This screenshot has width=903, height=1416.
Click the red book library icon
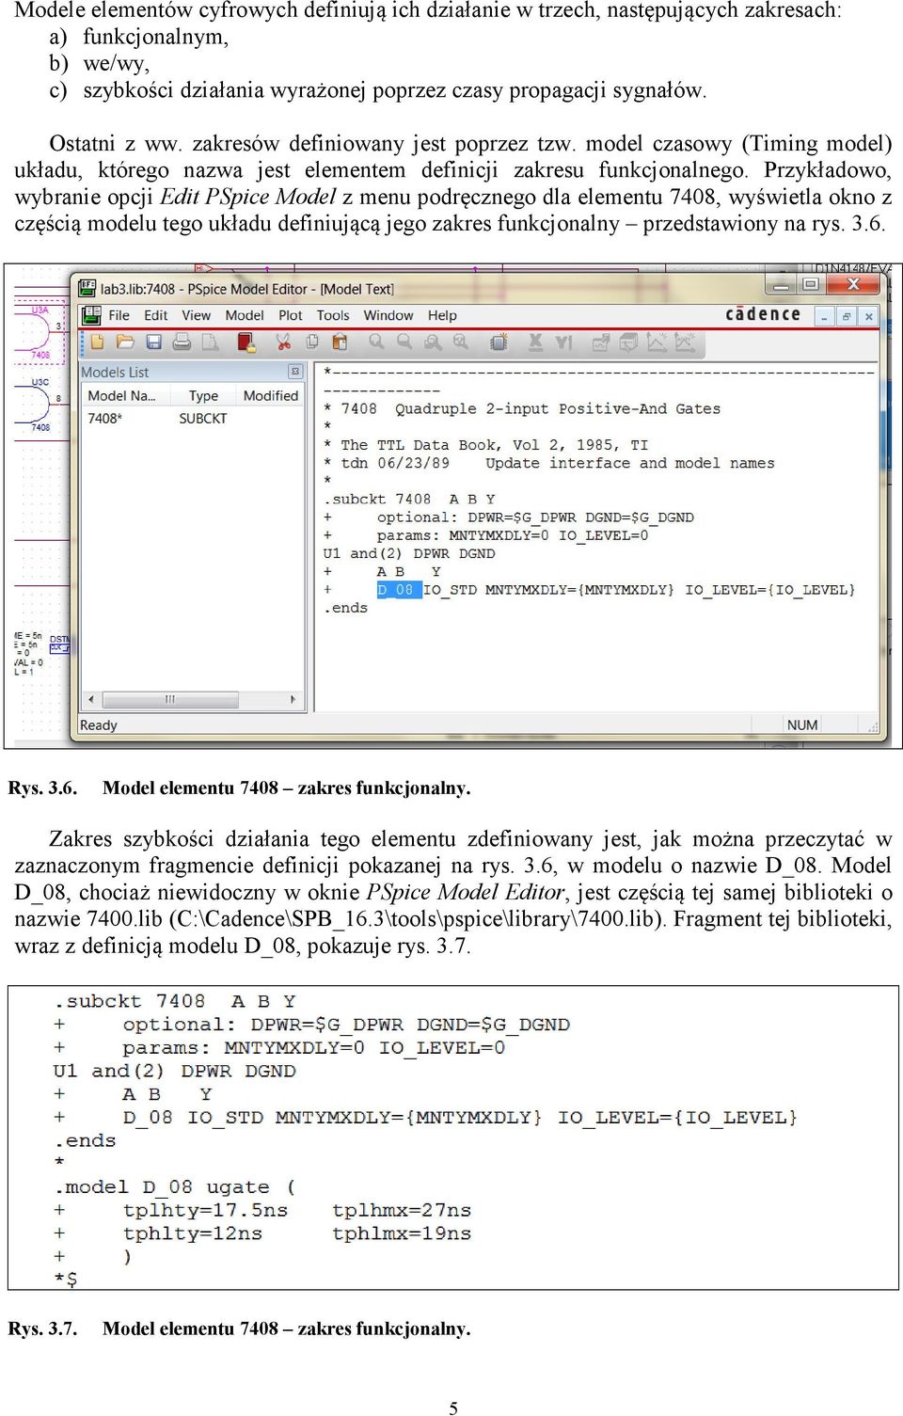tap(247, 342)
